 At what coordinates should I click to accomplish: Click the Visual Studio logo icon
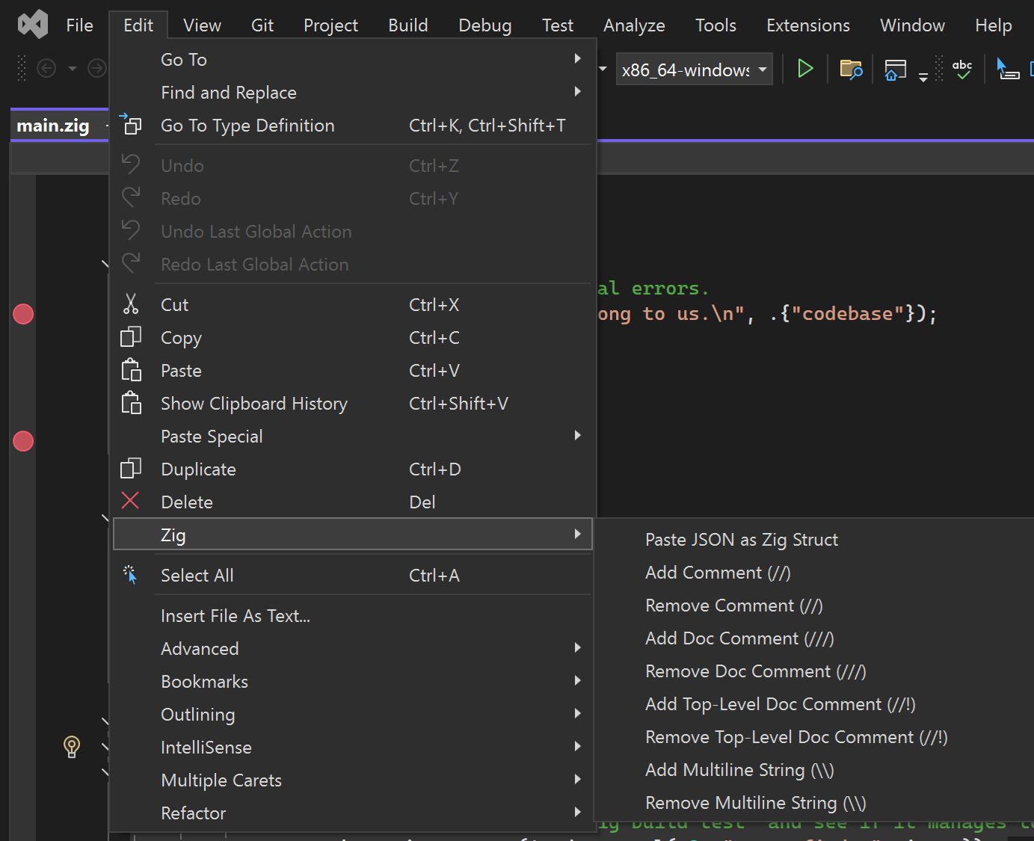point(33,25)
